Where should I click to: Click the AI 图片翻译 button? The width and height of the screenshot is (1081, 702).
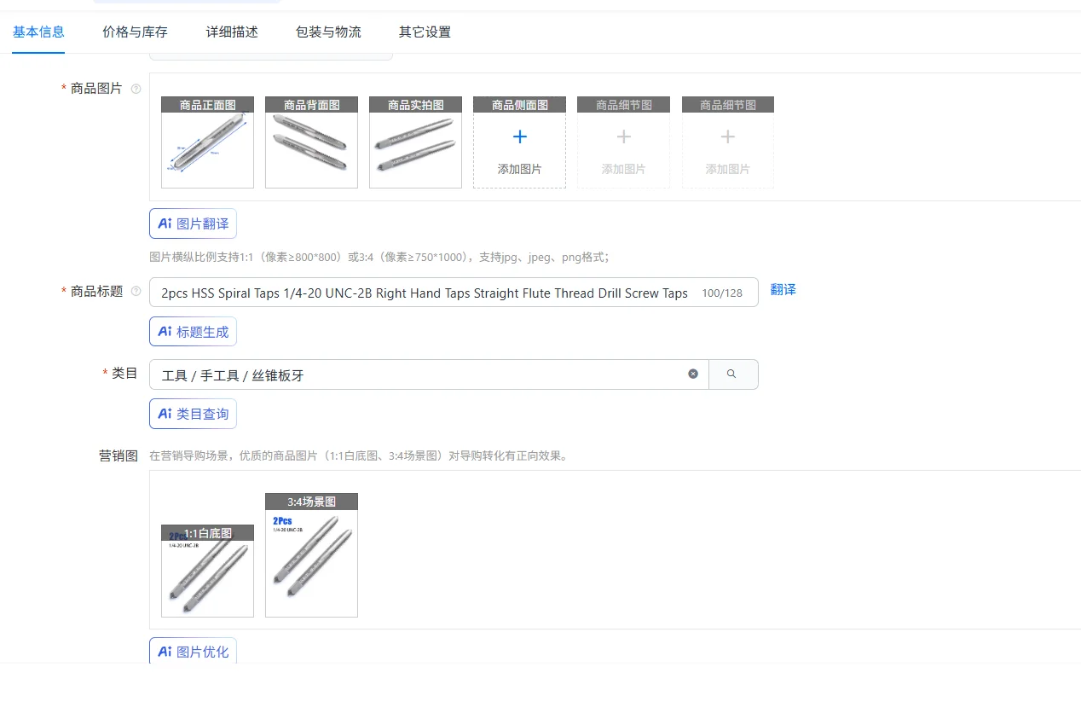click(193, 223)
